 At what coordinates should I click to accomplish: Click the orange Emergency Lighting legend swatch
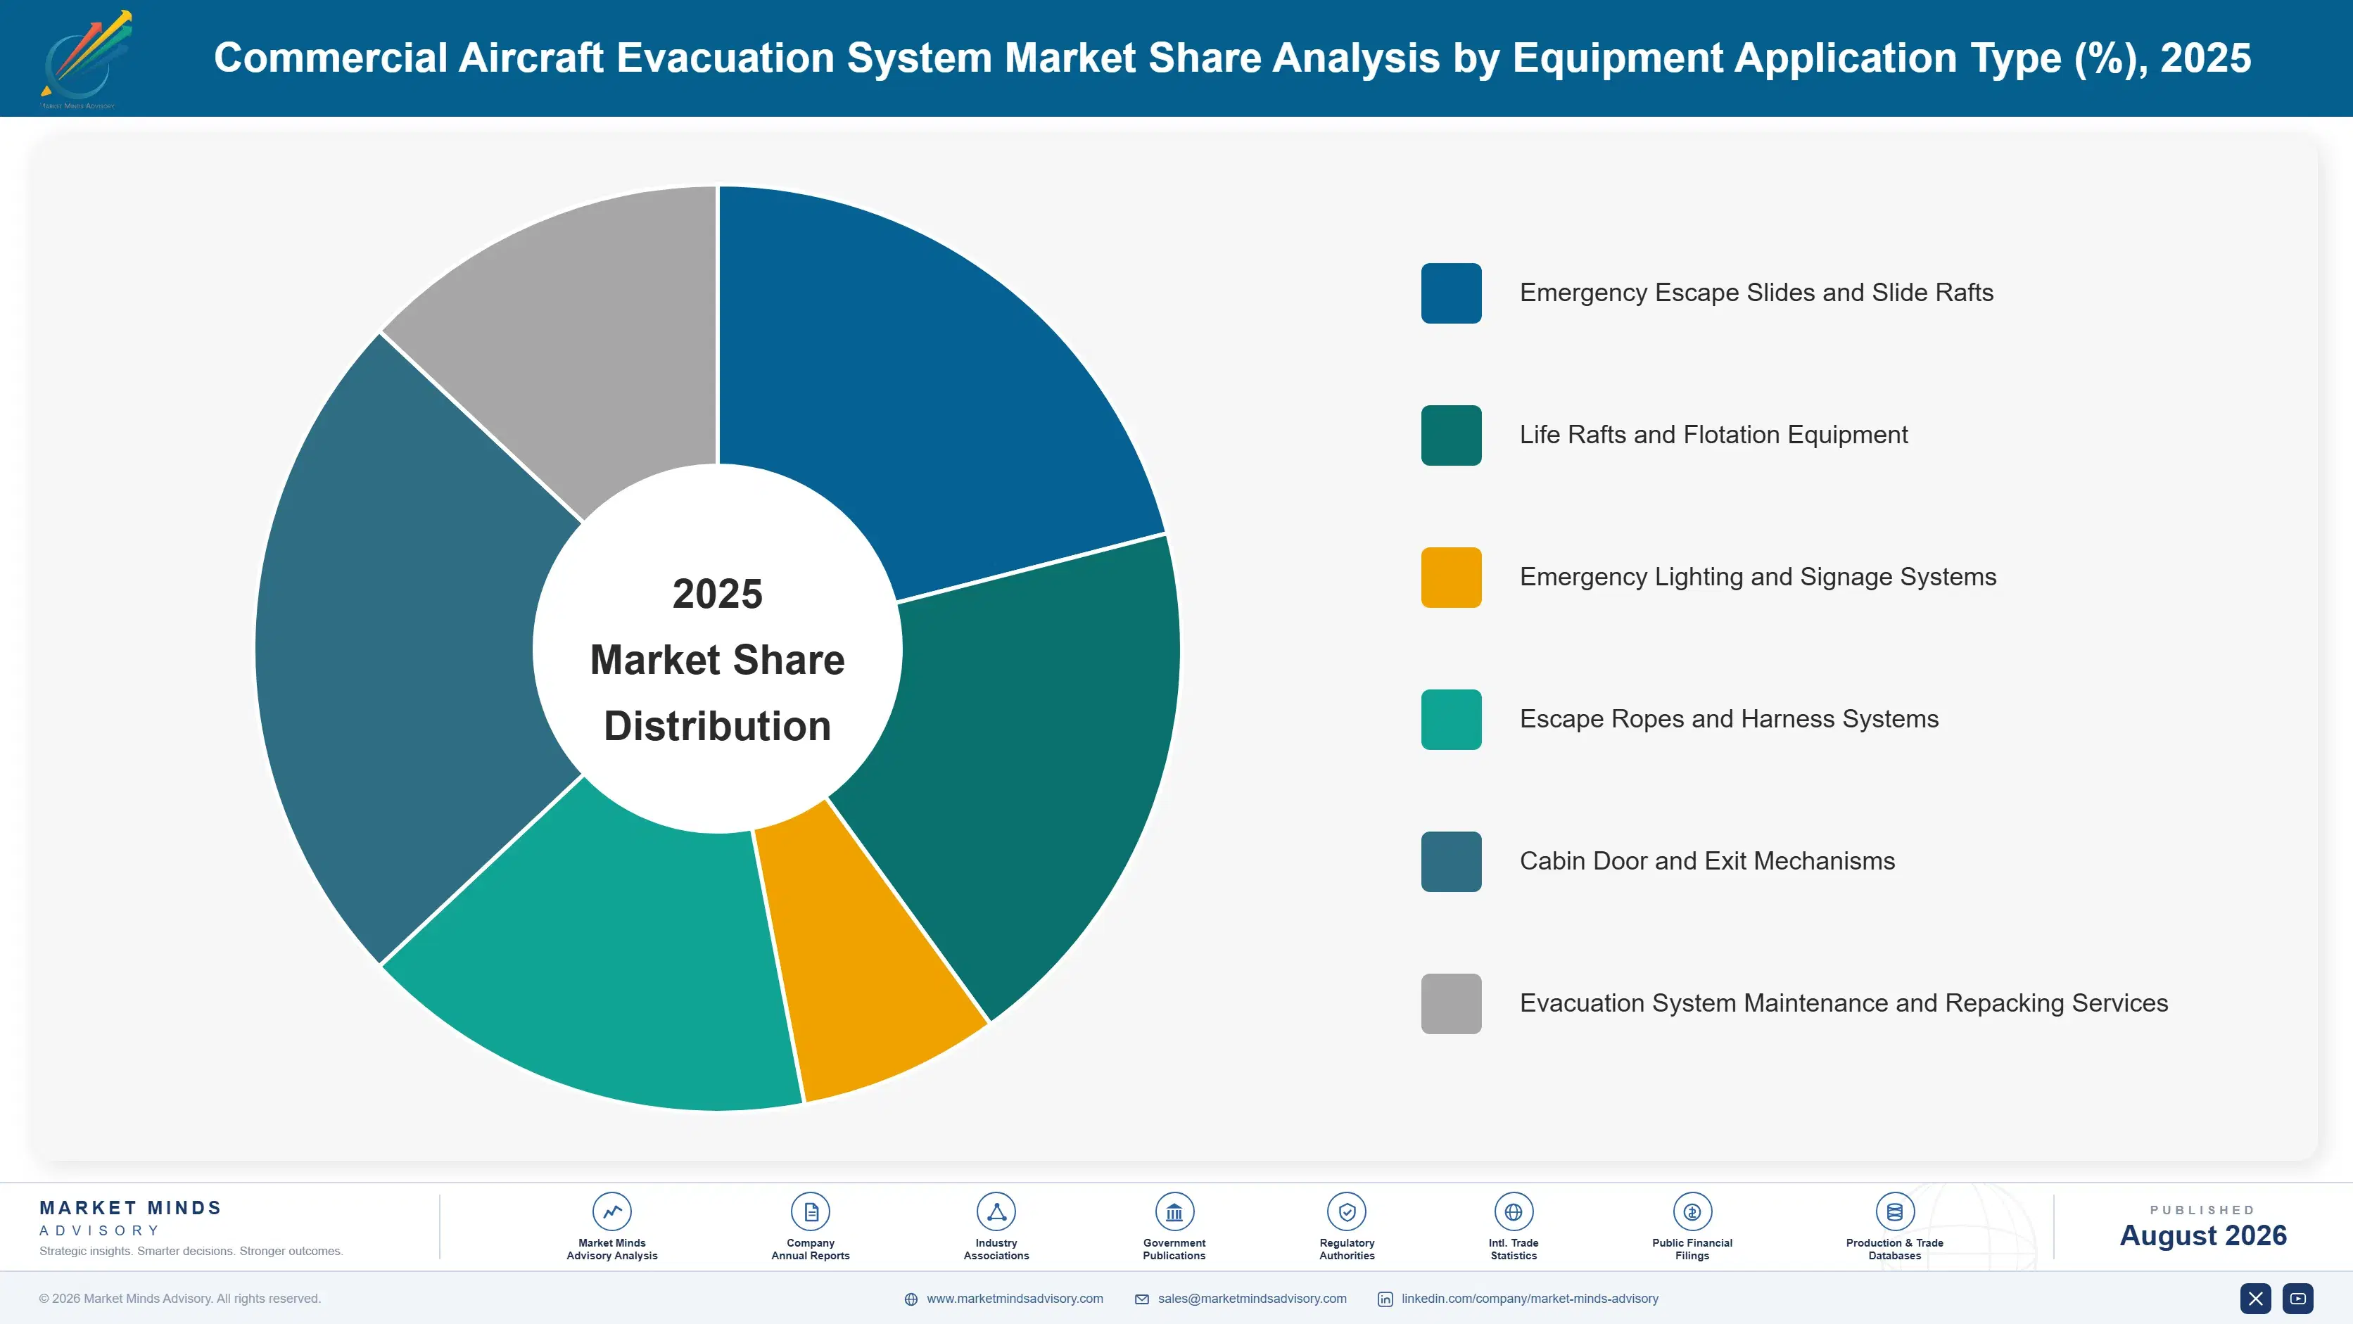1452,577
